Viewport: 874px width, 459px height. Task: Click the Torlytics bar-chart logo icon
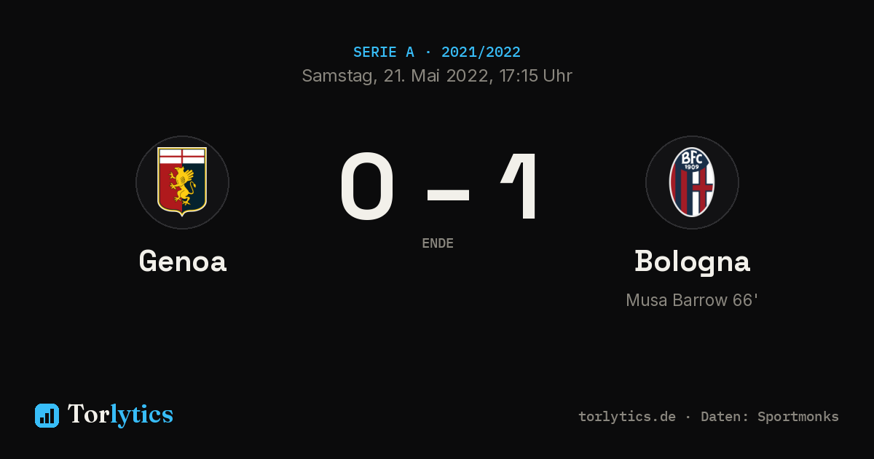[47, 415]
